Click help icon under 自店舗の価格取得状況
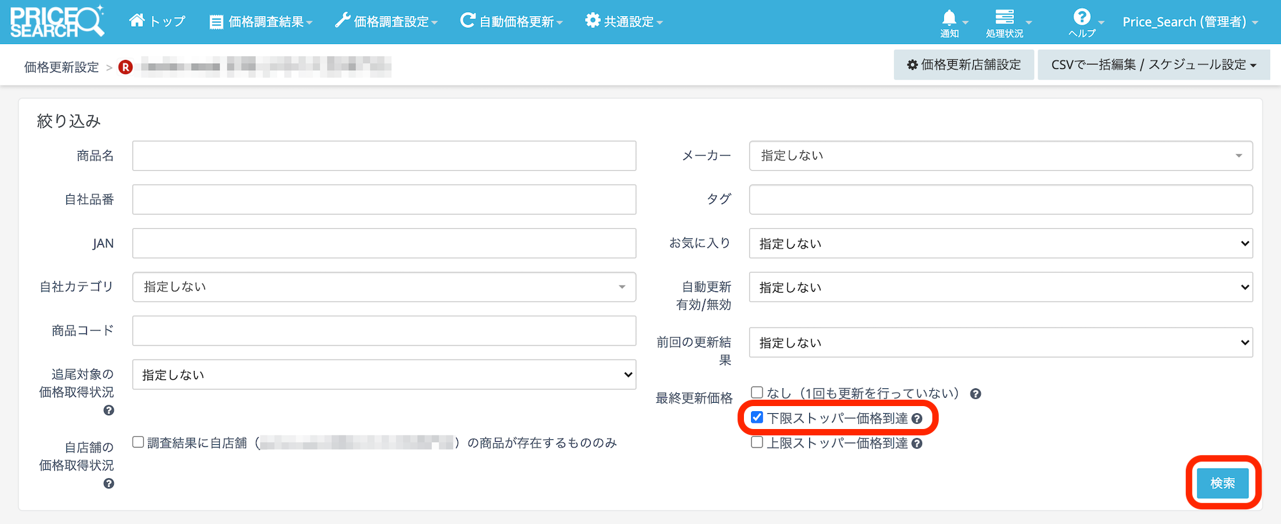 (x=109, y=484)
